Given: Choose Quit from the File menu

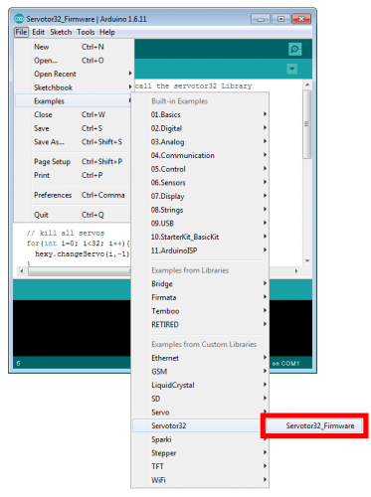Looking at the screenshot, I should [74, 215].
